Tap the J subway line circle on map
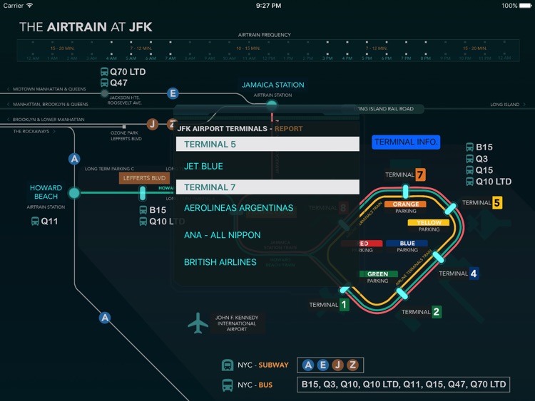Image resolution: width=535 pixels, height=401 pixels. (x=153, y=124)
